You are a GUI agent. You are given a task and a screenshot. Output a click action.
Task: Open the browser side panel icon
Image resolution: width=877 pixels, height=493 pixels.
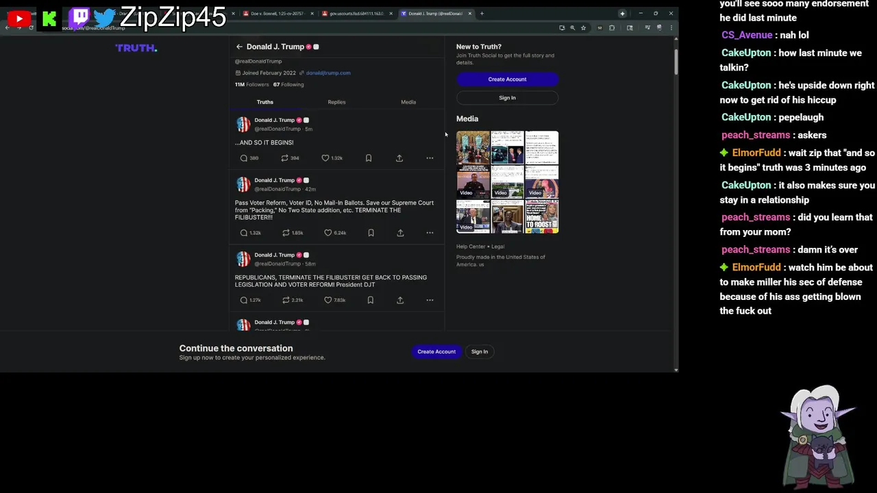tap(630, 27)
